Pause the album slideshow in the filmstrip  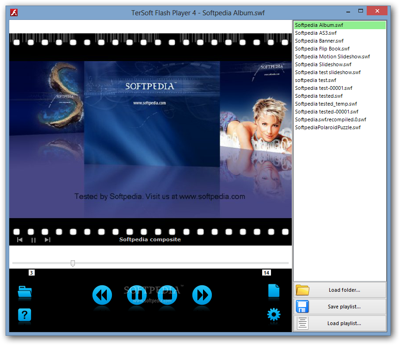click(x=33, y=240)
